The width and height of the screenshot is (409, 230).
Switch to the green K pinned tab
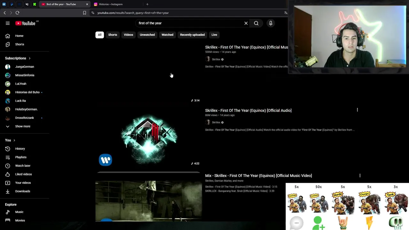pyautogui.click(x=35, y=4)
